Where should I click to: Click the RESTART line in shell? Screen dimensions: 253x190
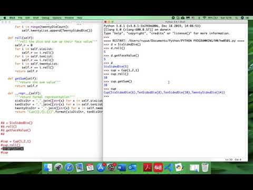pos(174,41)
